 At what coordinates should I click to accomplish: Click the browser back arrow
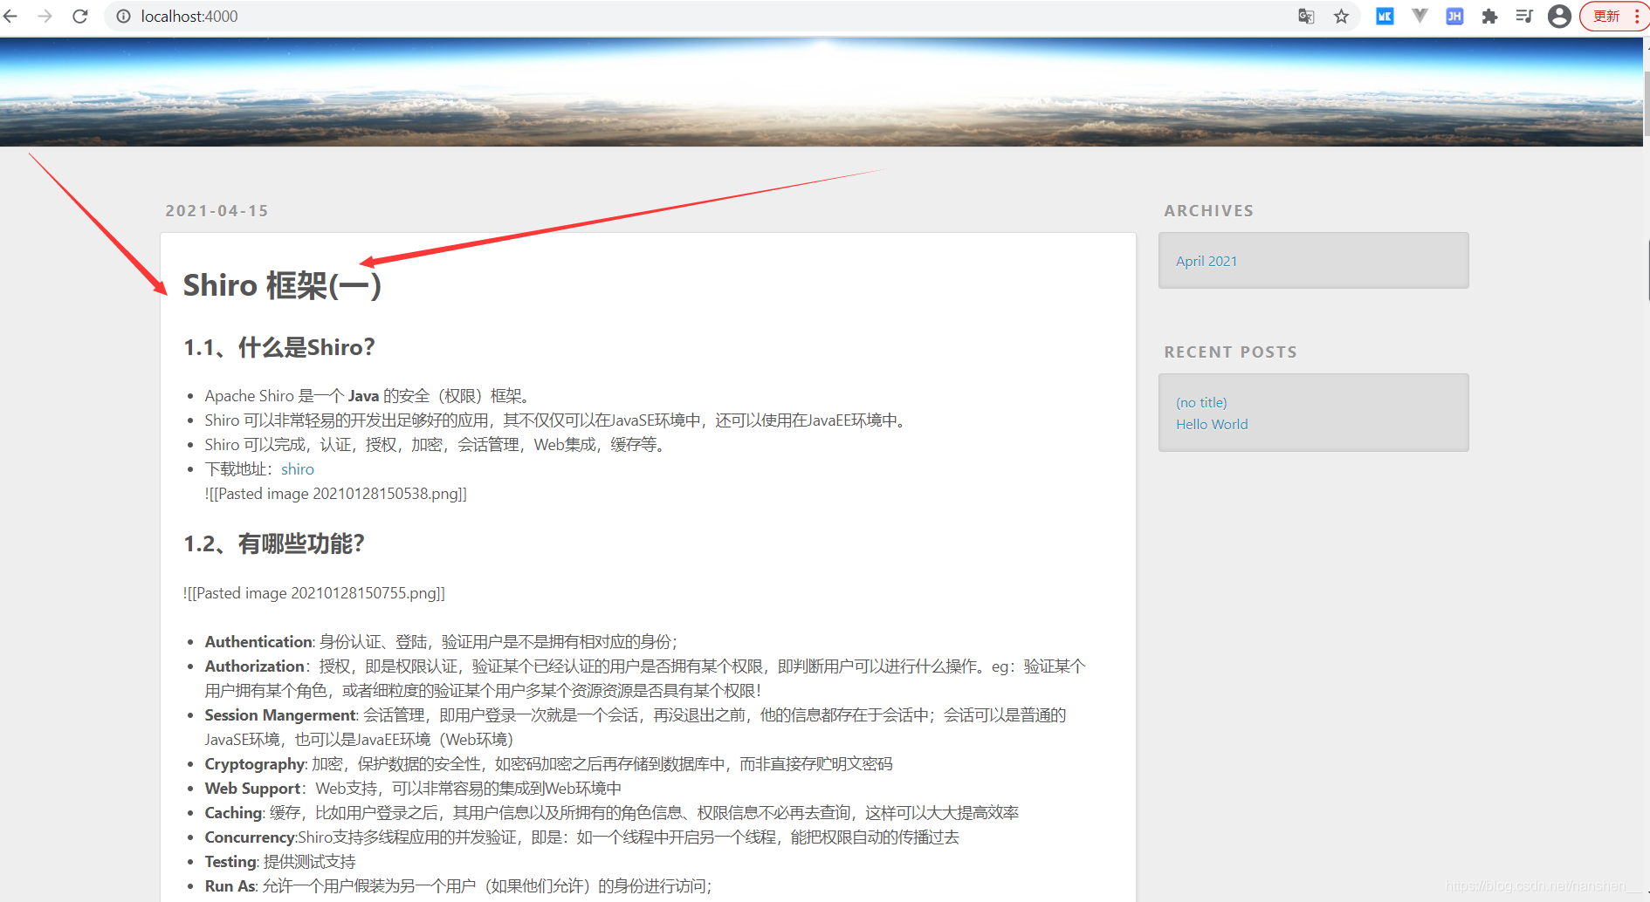tap(10, 17)
